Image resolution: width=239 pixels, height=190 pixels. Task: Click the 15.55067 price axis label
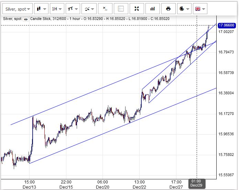[226, 175]
